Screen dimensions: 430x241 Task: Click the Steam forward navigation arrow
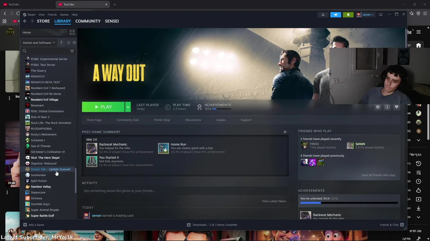pos(32,21)
